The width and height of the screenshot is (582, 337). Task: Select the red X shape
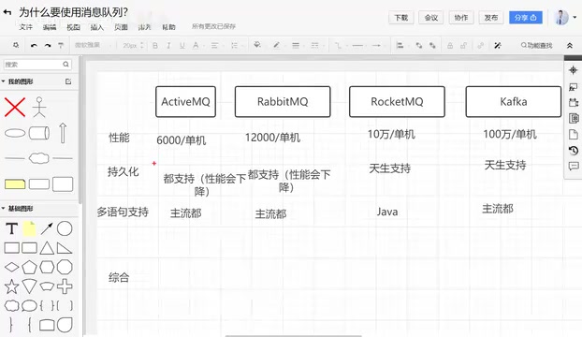(15, 108)
